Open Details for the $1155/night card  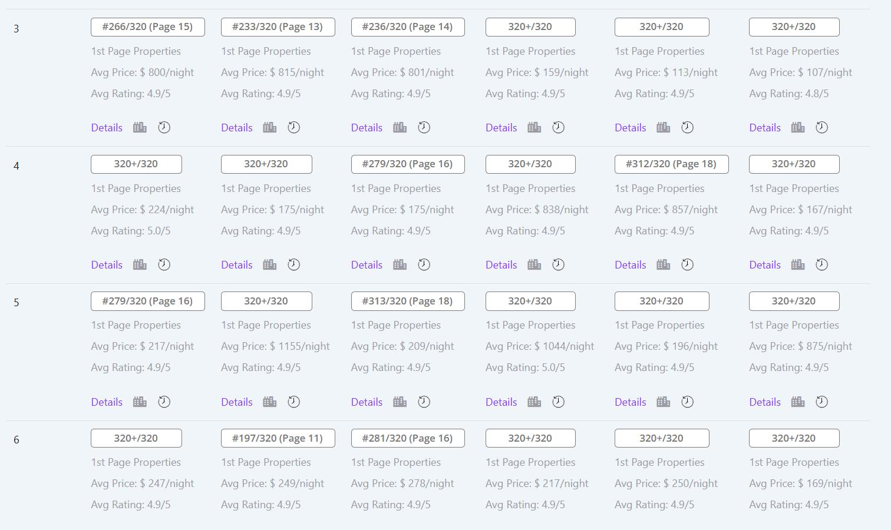[x=236, y=402]
